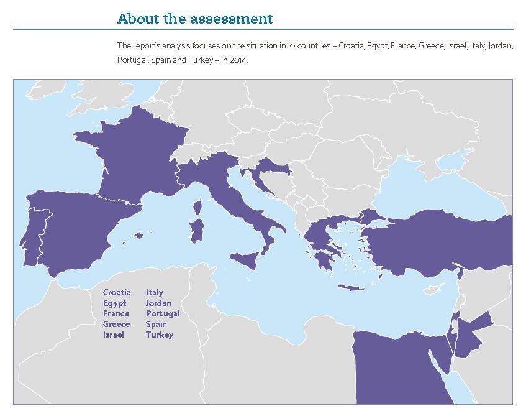The width and height of the screenshot is (526, 411).
Task: Click the Sicily island on the map
Action: pos(246,261)
